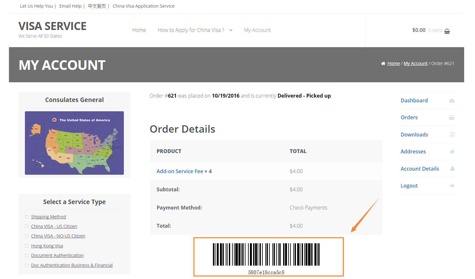Click the Downloads file icon
Image resolution: width=475 pixels, height=279 pixels.
click(452, 135)
